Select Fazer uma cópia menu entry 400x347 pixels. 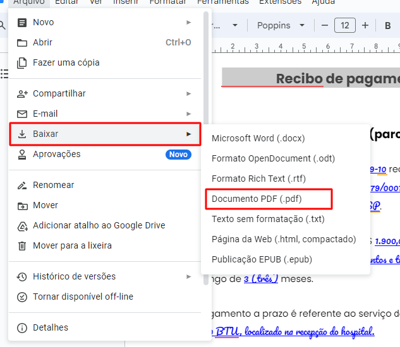(105, 62)
